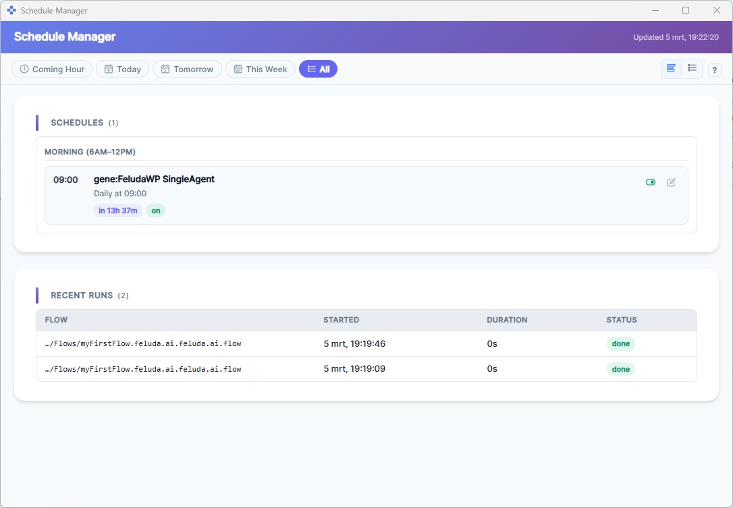Switch to the Tomorrow filter tab

pos(187,69)
